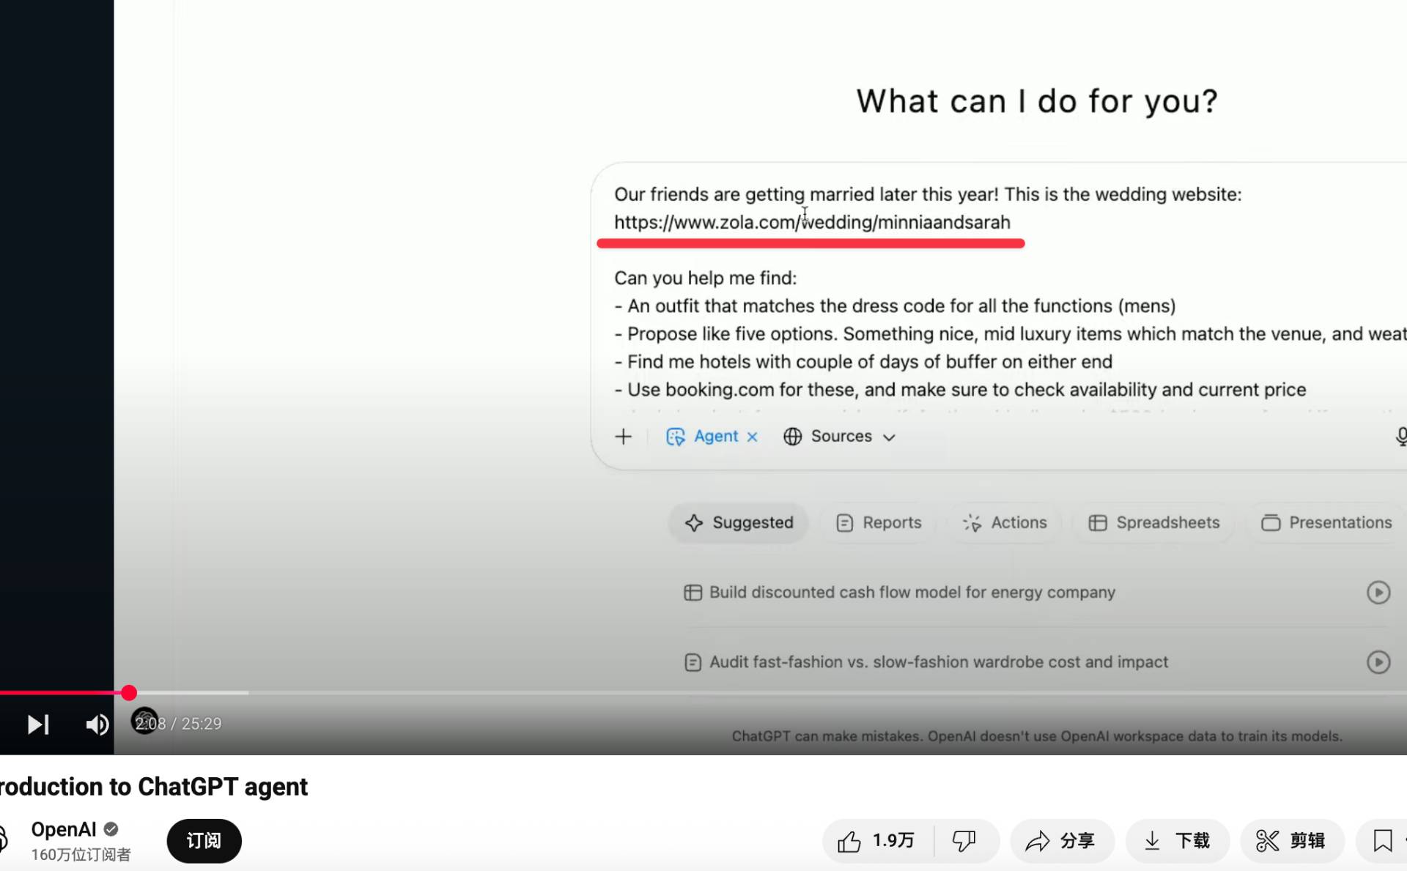The image size is (1407, 871).
Task: Select the Agent mode label
Action: (x=715, y=437)
